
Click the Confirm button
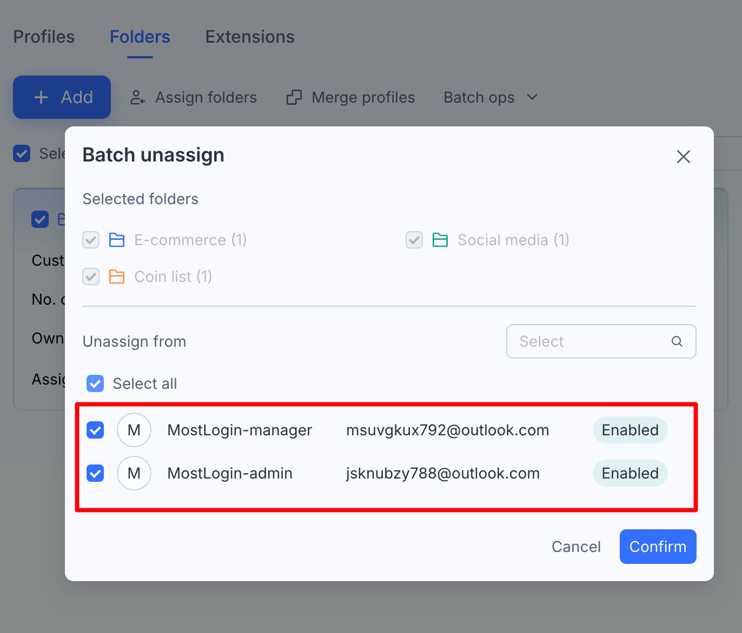click(658, 547)
